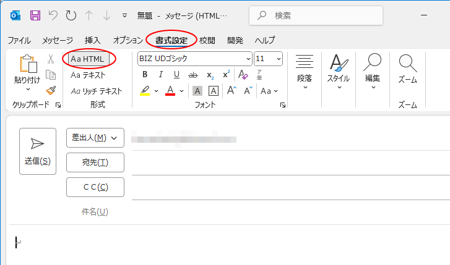Open font color dropdown arrow
The image size is (450, 265).
pyautogui.click(x=181, y=91)
